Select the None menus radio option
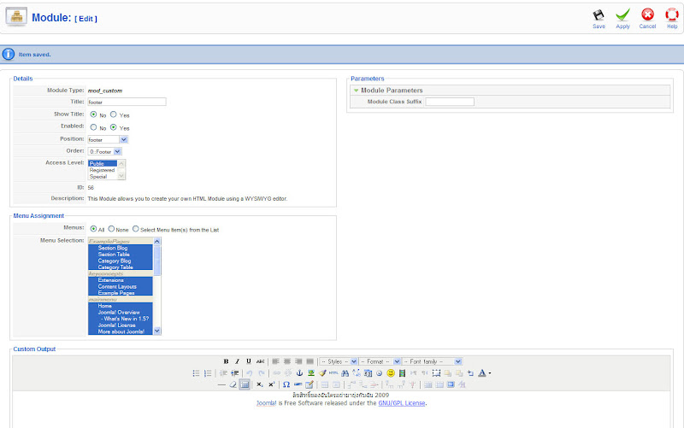Screen dimensions: 684x428 [x=111, y=229]
